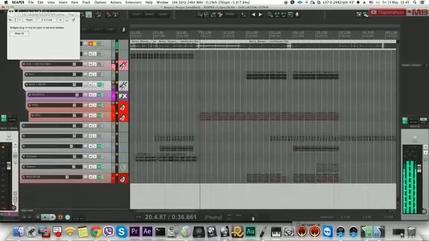This screenshot has width=429, height=241.
Task: Click the magnifier zoom toolbar icon
Action: point(270,15)
